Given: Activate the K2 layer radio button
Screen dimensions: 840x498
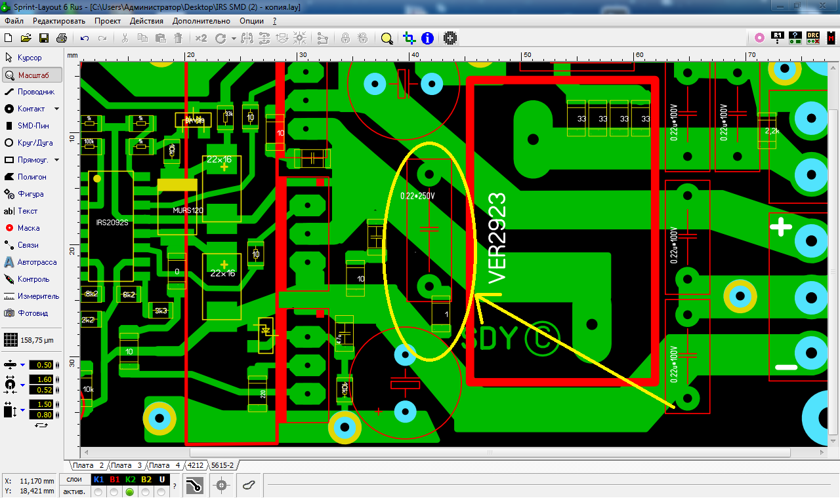Looking at the screenshot, I should click(x=130, y=491).
